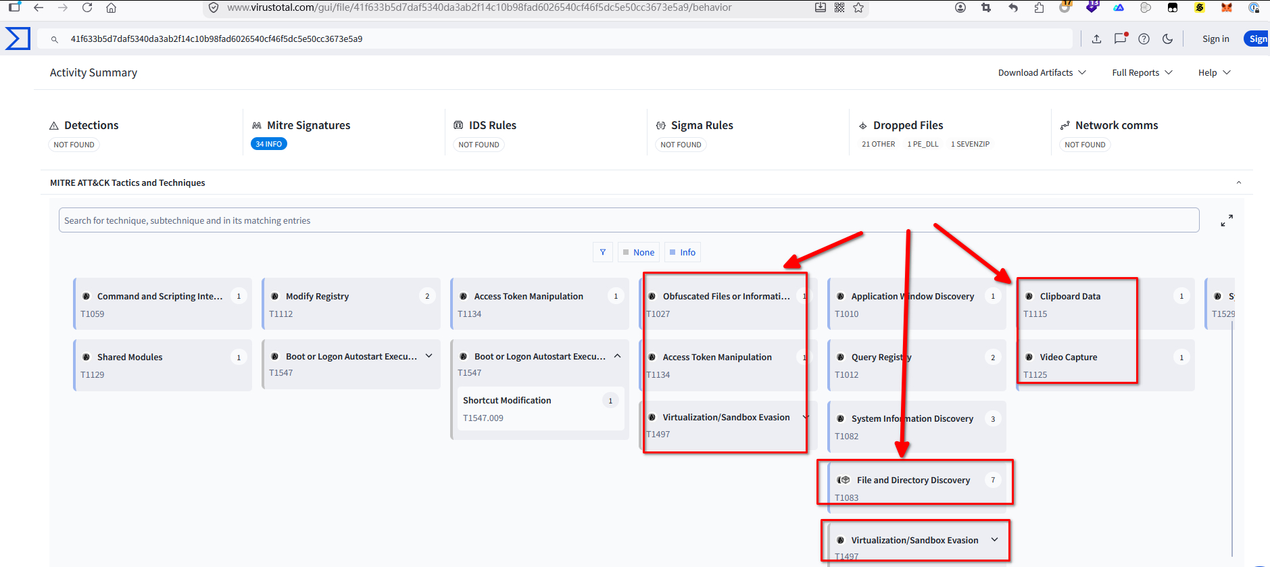Click the IDS Rules summary heading
The height and width of the screenshot is (567, 1270).
[493, 125]
